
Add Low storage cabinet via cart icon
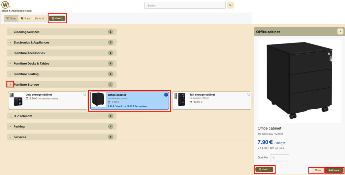(x=84, y=95)
